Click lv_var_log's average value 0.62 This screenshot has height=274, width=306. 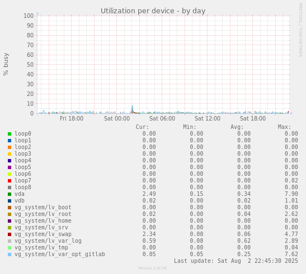point(244,241)
